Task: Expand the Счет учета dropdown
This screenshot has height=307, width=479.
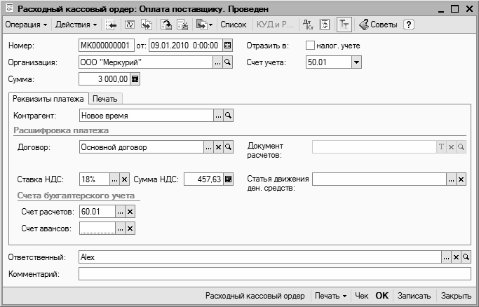Action: pos(356,62)
